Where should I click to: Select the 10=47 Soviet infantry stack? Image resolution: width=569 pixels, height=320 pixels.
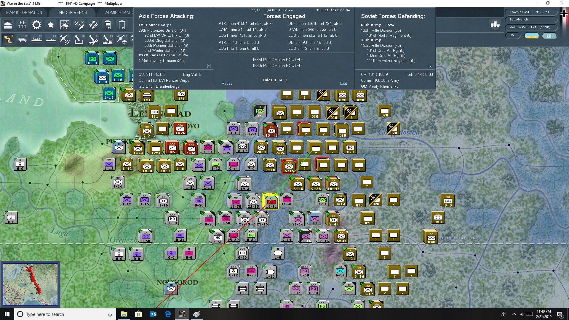[x=333, y=184]
